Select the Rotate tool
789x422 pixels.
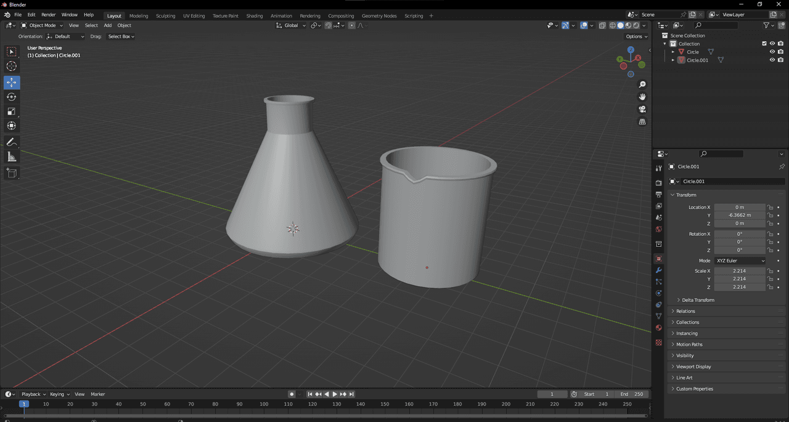[12, 97]
